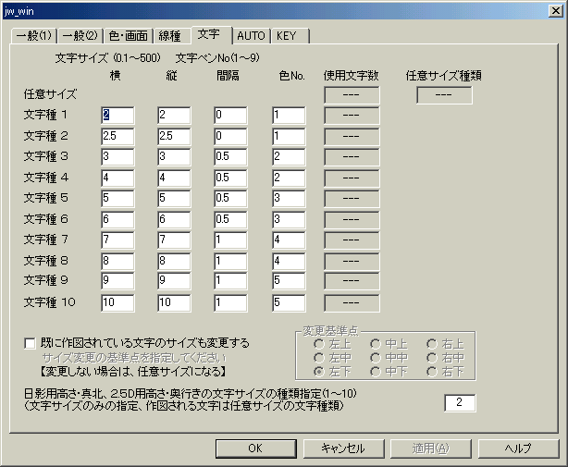Click the 使用文字数 box for 任意サイズ

click(352, 95)
